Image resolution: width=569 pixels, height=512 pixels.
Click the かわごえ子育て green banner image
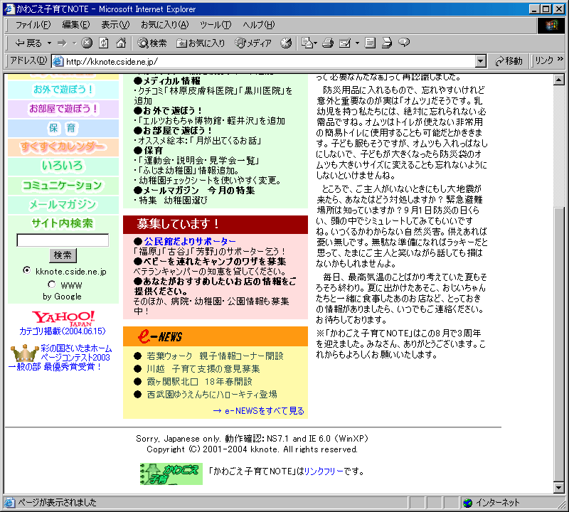pos(171,474)
